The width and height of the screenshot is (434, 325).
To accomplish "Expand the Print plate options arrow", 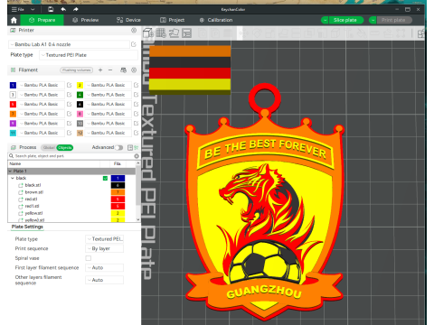I will click(x=373, y=20).
